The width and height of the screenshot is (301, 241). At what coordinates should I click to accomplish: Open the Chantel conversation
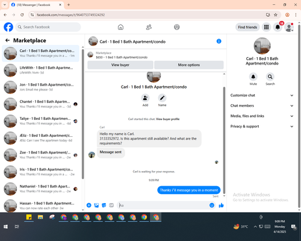[x=41, y=104]
